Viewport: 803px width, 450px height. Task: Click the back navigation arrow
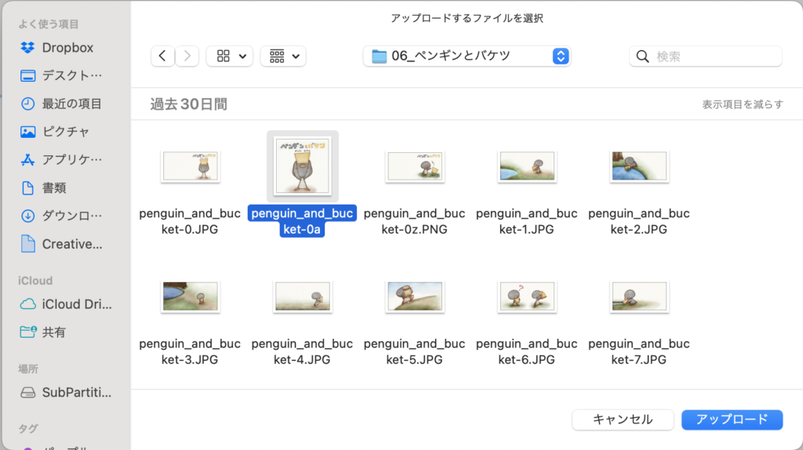pos(162,56)
